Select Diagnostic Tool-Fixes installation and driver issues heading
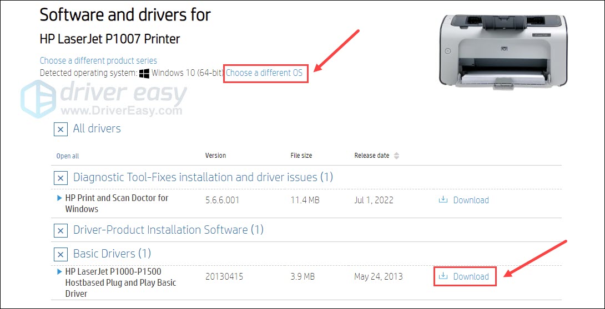This screenshot has height=309, width=605. [x=203, y=177]
